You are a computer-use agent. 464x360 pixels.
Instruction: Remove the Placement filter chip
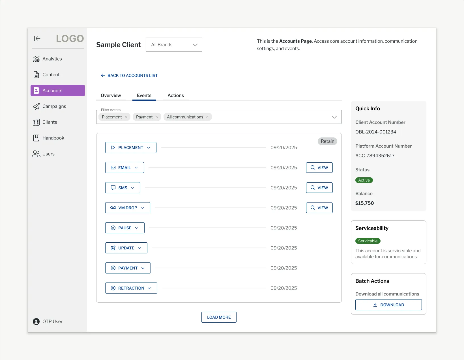(126, 117)
